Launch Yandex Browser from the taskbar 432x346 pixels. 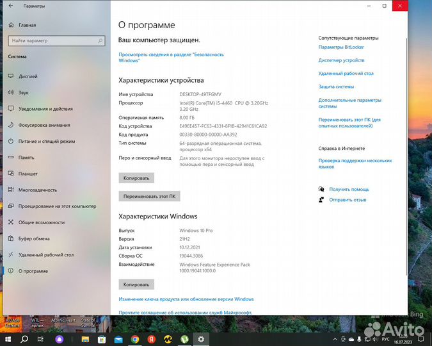pyautogui.click(x=152, y=339)
